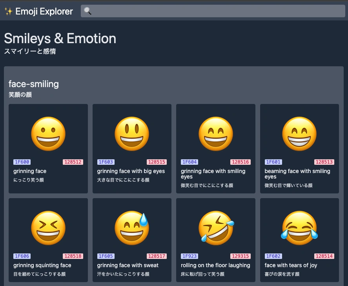348x286 pixels.
Task: Click the 128514 decimal badge on tears of joy
Action: (325, 256)
